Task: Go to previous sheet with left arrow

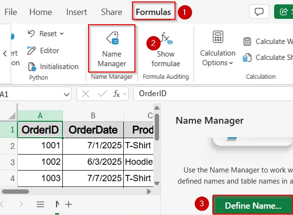Action: click(2, 204)
